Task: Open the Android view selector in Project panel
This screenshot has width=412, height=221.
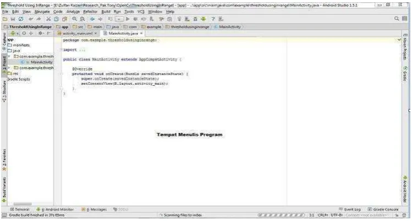Action: [x=14, y=34]
